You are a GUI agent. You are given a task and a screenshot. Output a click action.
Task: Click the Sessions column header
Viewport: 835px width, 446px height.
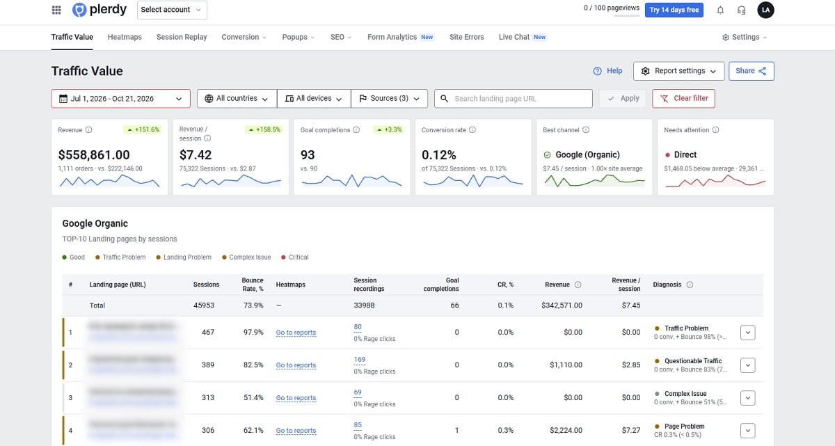(x=206, y=285)
